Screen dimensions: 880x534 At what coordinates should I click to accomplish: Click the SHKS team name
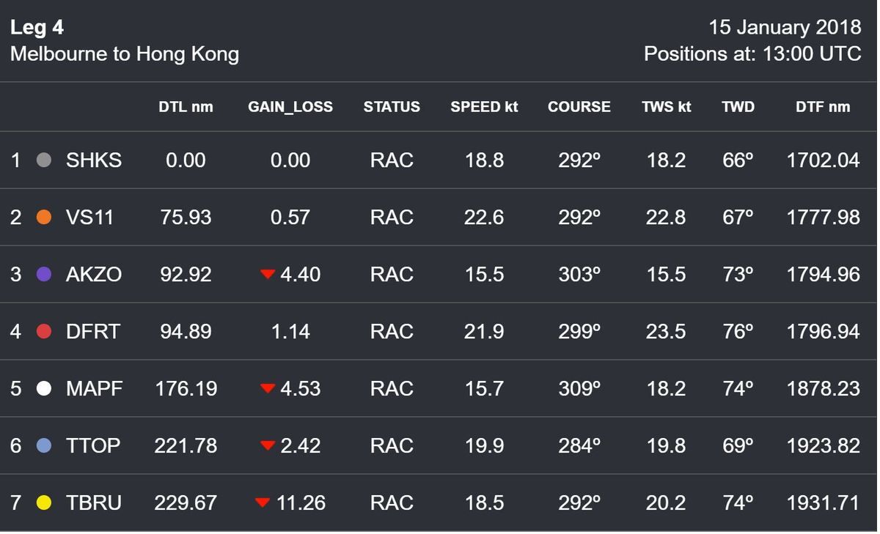[x=94, y=160]
